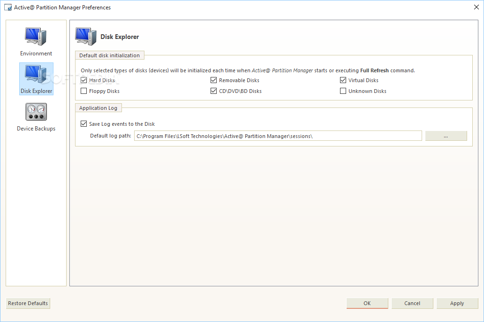The height and width of the screenshot is (322, 484).
Task: Confirm preferences with the OK button
Action: pyautogui.click(x=367, y=303)
